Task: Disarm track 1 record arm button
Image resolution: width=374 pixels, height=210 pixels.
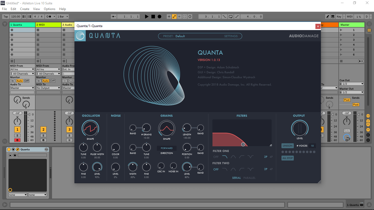Action: (17, 140)
